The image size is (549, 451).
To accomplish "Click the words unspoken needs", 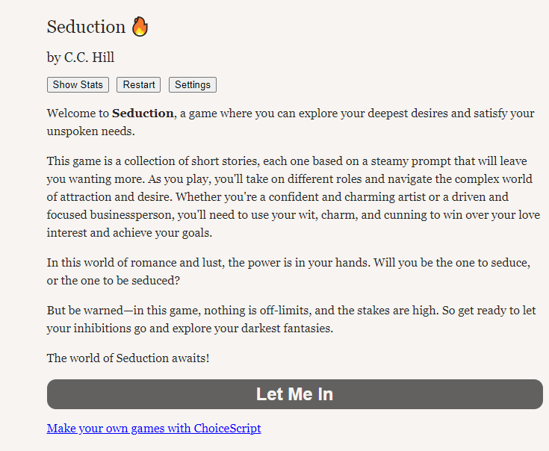I will click(90, 131).
